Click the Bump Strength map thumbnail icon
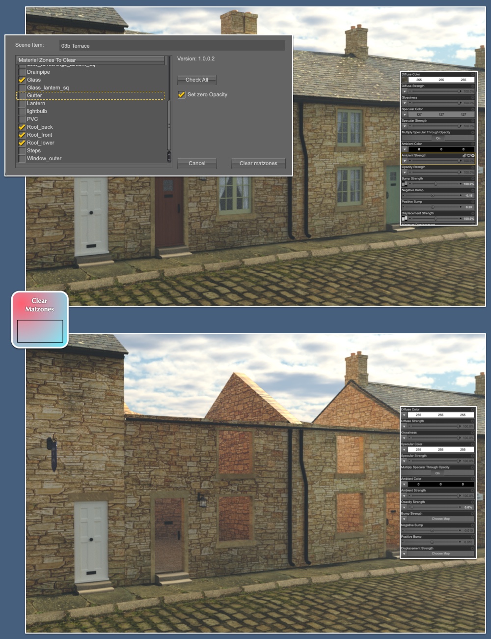Viewport: 491px width, 639px height. click(x=404, y=184)
